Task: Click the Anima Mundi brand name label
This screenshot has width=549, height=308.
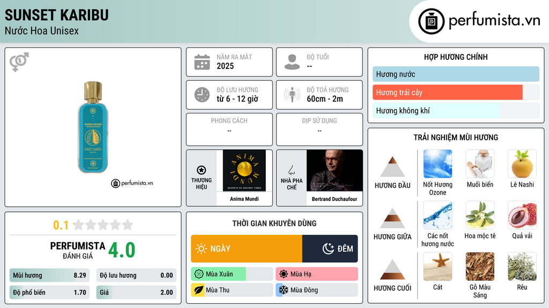Action: click(x=244, y=199)
